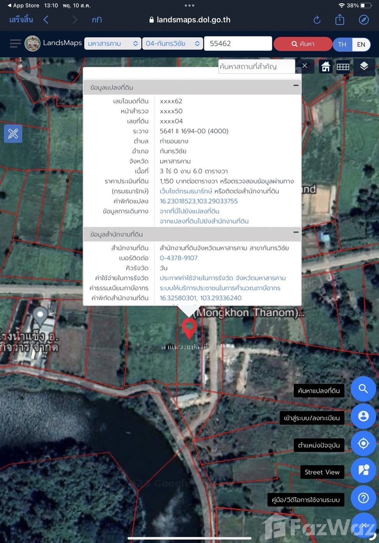Open the district dropdown 04-กันทรวิชัย

pos(172,44)
